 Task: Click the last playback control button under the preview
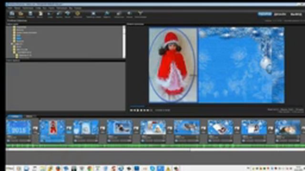(x=152, y=110)
